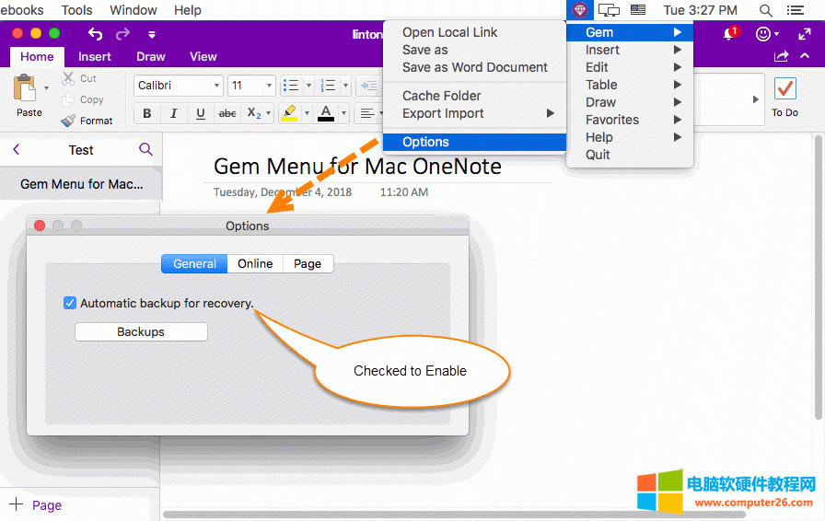Click the Italic formatting icon
Screen dimensions: 825x521
[173, 114]
